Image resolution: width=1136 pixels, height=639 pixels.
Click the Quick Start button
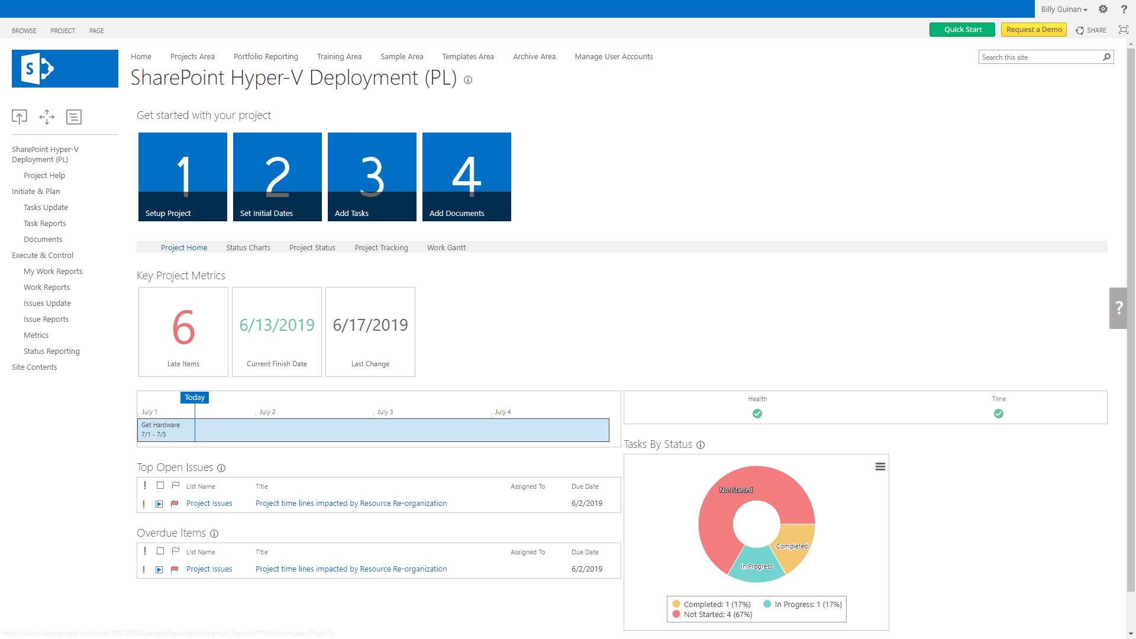point(962,30)
